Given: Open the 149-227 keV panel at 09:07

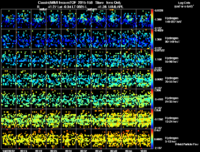Looking at the screenshot, I should (9, 19).
